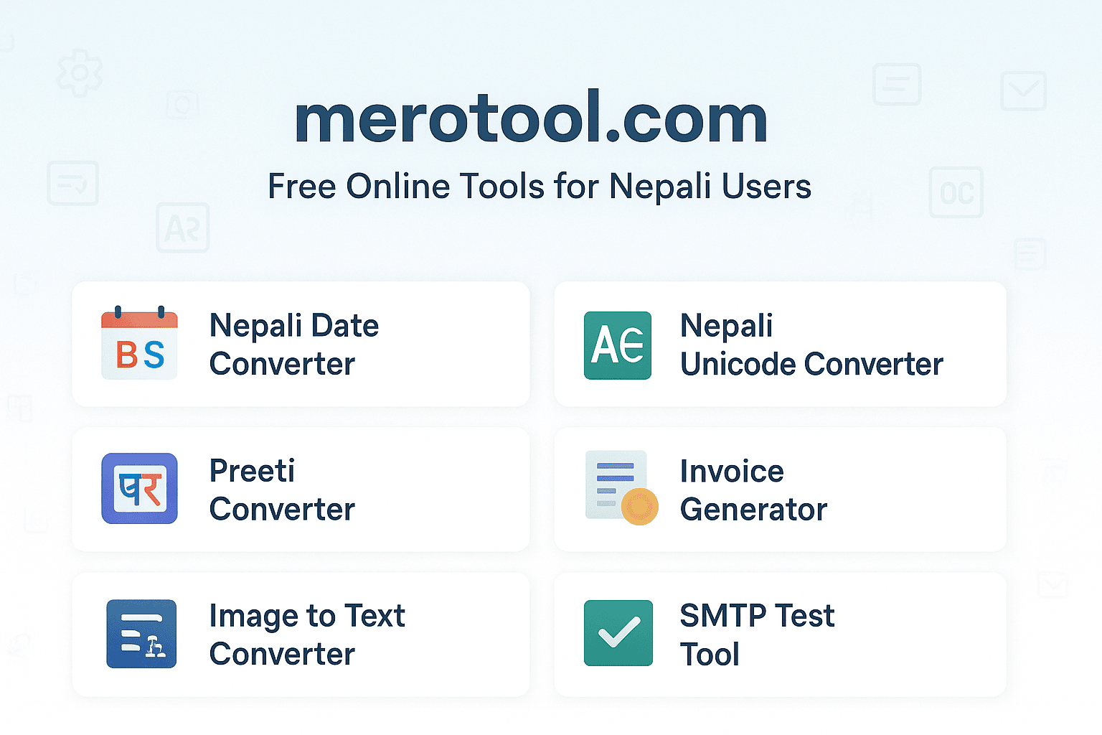Click the Preeti Devanagari letter icon
Viewport: 1102px width, 735px height.
pos(139,488)
